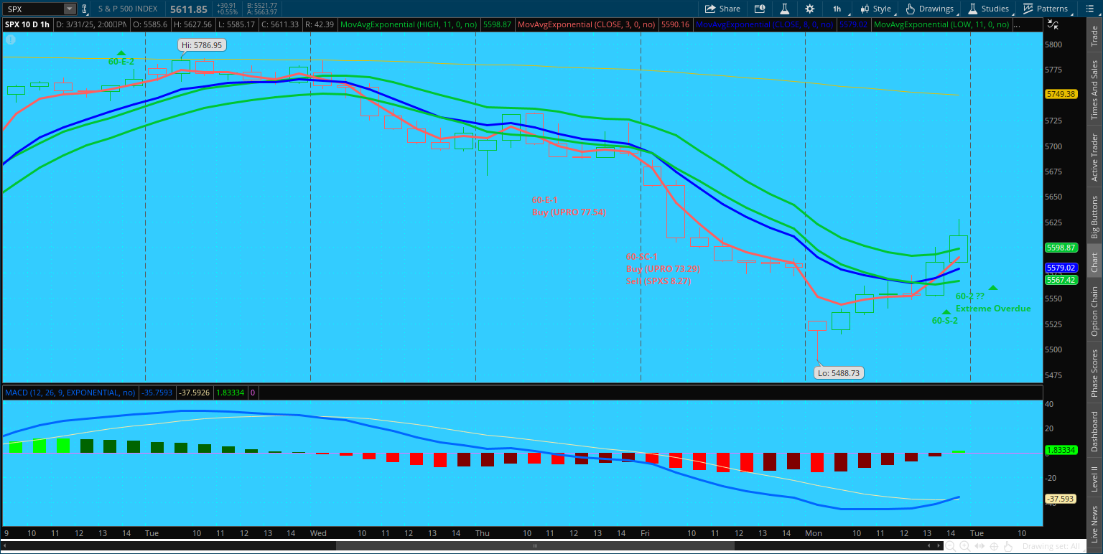Click the Drawings button

930,9
